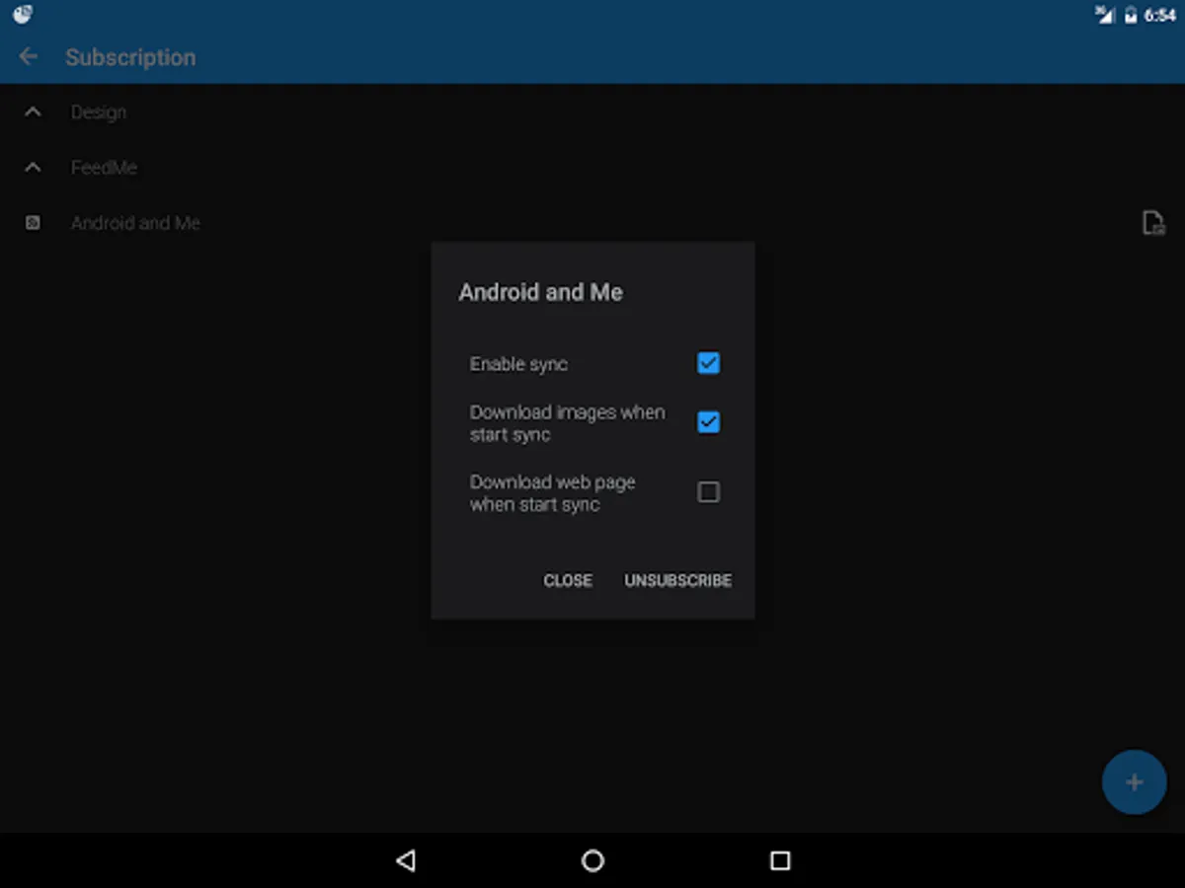Tap the 3G signal strength indicator
The width and height of the screenshot is (1185, 888).
click(1104, 15)
